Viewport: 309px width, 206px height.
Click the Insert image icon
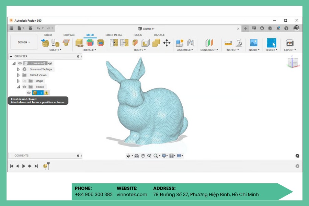pos(254,43)
